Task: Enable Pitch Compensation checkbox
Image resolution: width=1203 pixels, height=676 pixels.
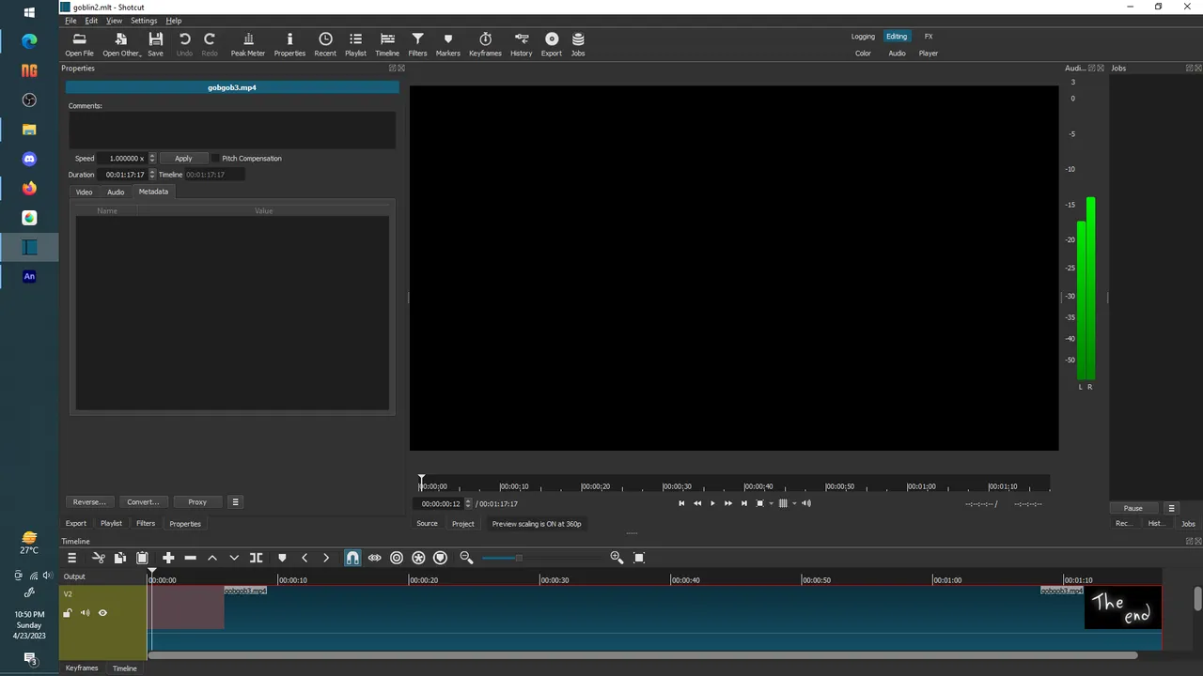Action: click(x=215, y=159)
